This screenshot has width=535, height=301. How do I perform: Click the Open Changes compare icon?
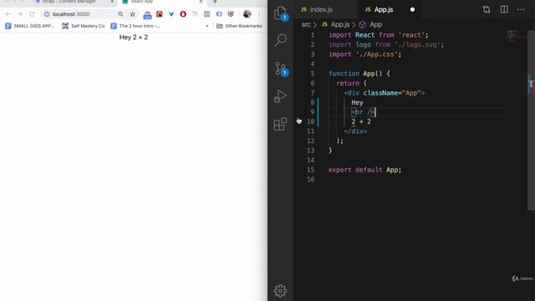tap(487, 9)
